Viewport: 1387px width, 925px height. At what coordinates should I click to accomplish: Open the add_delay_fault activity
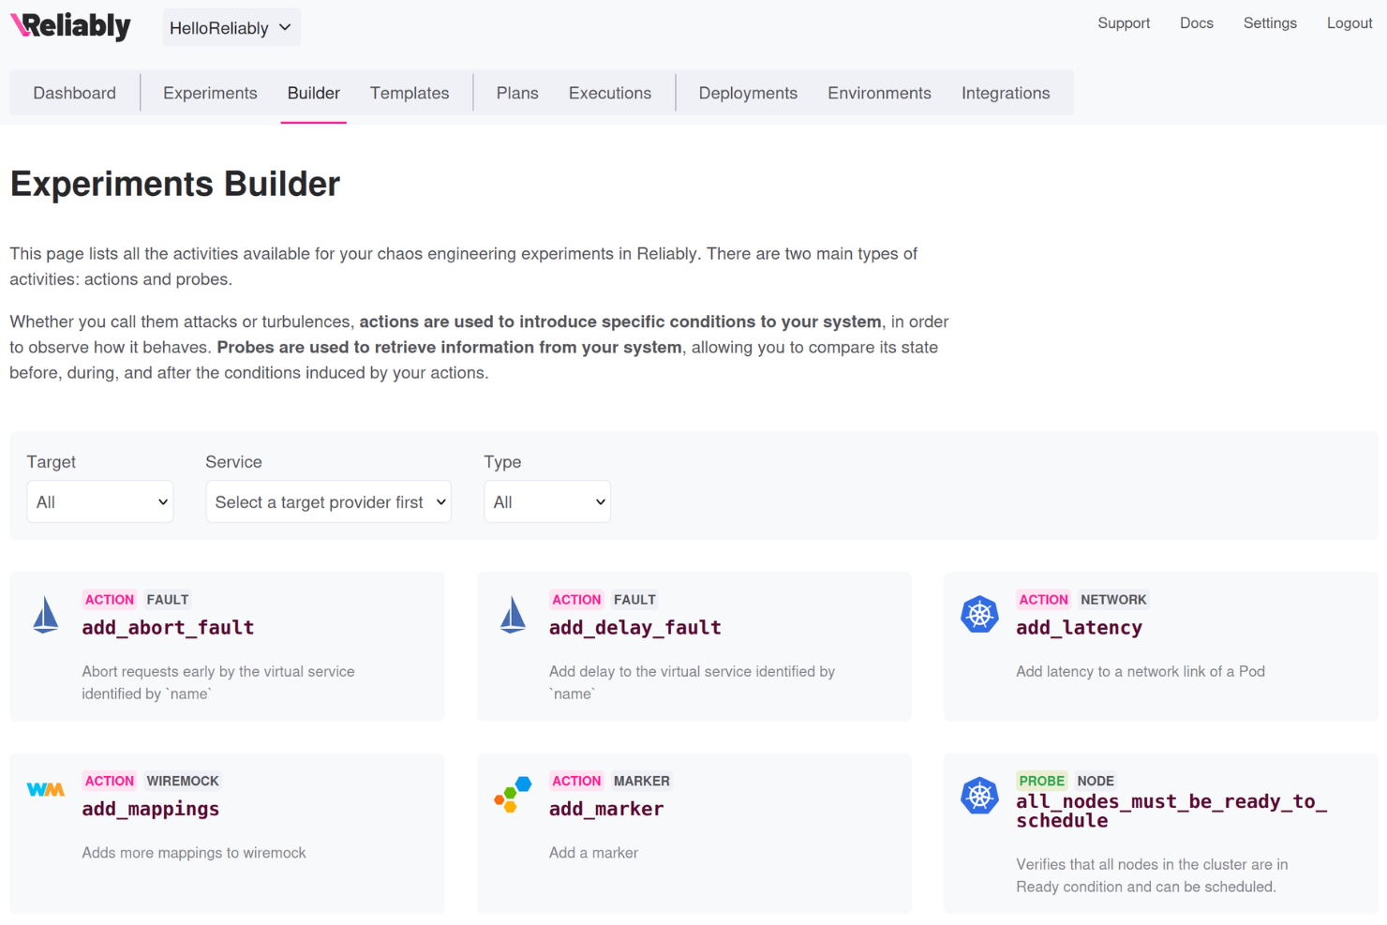pyautogui.click(x=635, y=628)
